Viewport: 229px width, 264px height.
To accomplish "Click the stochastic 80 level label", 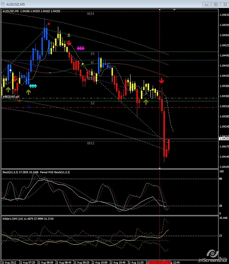I will click(221, 179).
